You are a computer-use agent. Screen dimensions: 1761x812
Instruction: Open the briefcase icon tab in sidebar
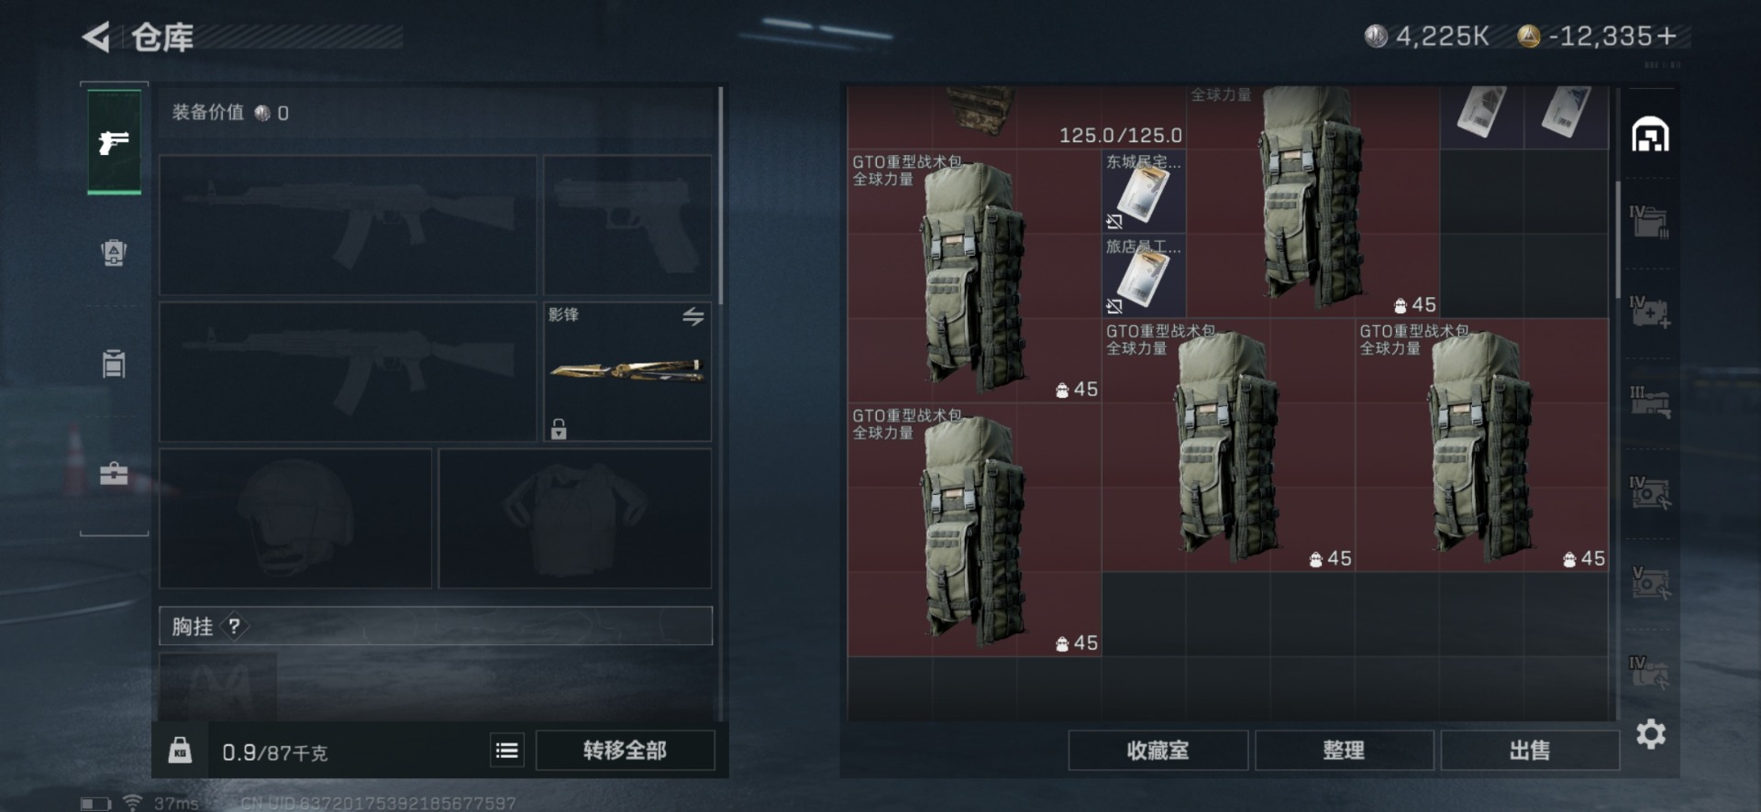pos(114,473)
